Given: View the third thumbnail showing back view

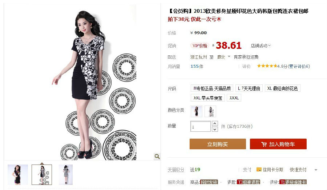Looking at the screenshot, I should tap(66, 175).
